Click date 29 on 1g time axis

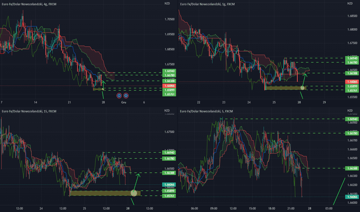tap(324, 102)
